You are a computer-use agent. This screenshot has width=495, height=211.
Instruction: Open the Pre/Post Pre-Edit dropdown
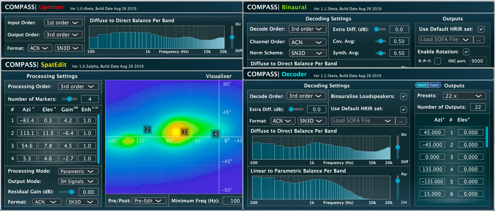149,201
